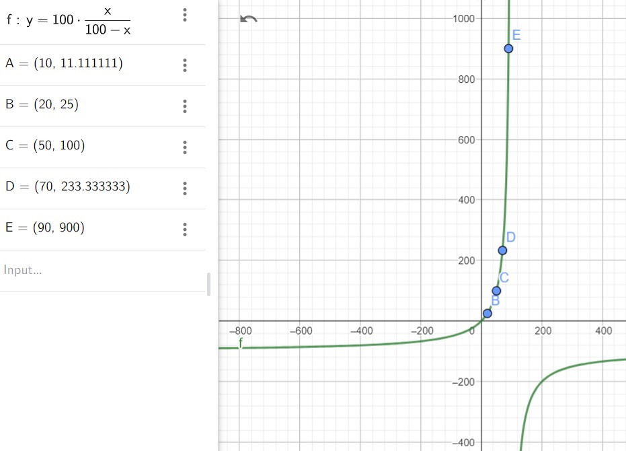Screen dimensions: 626x451
Task: Open more options for point A
Action: [184, 65]
